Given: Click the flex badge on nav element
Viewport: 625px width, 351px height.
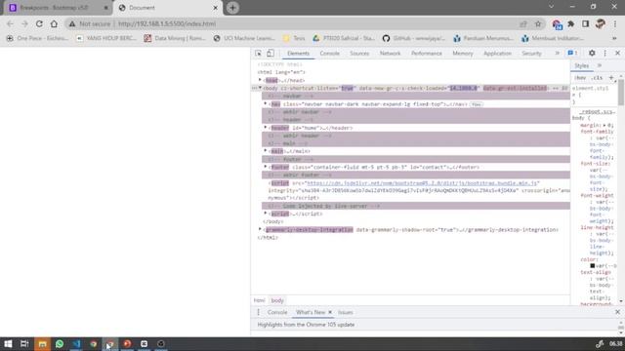Looking at the screenshot, I should (x=477, y=104).
